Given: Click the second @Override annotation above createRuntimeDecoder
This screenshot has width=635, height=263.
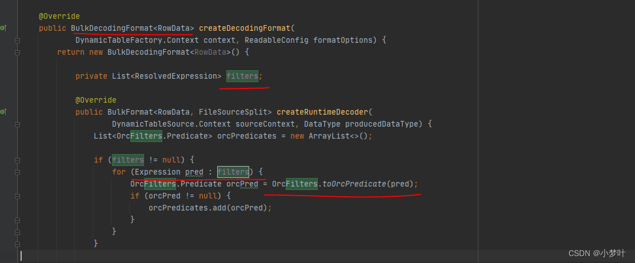Looking at the screenshot, I should (x=96, y=100).
